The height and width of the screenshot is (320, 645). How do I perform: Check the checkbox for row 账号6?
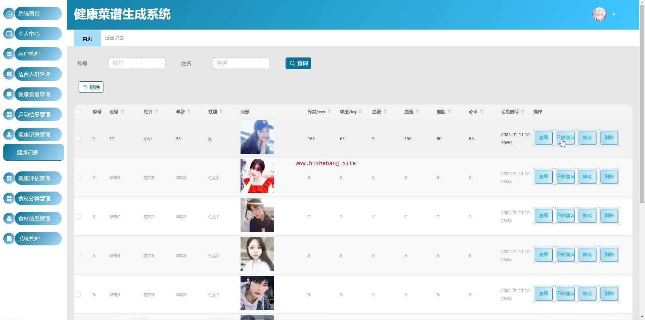78,255
